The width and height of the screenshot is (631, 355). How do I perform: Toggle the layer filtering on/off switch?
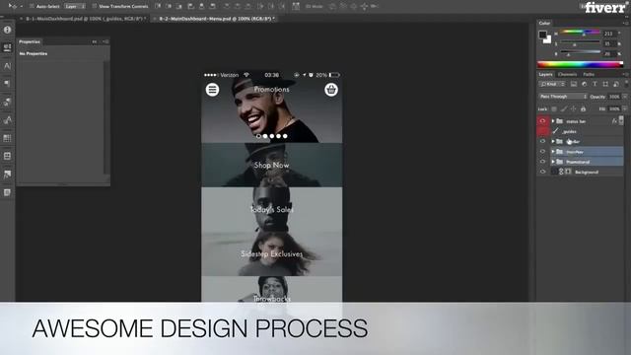[x=626, y=83]
